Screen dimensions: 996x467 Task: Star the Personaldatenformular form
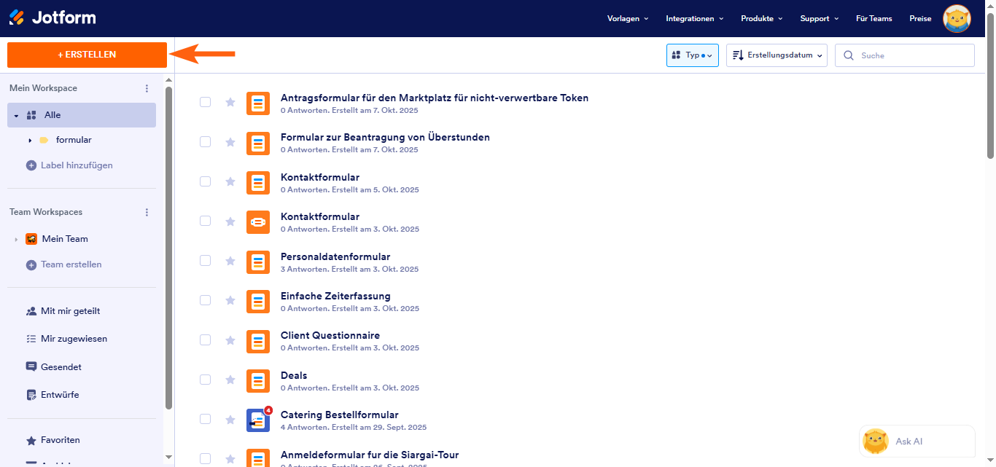coord(230,261)
